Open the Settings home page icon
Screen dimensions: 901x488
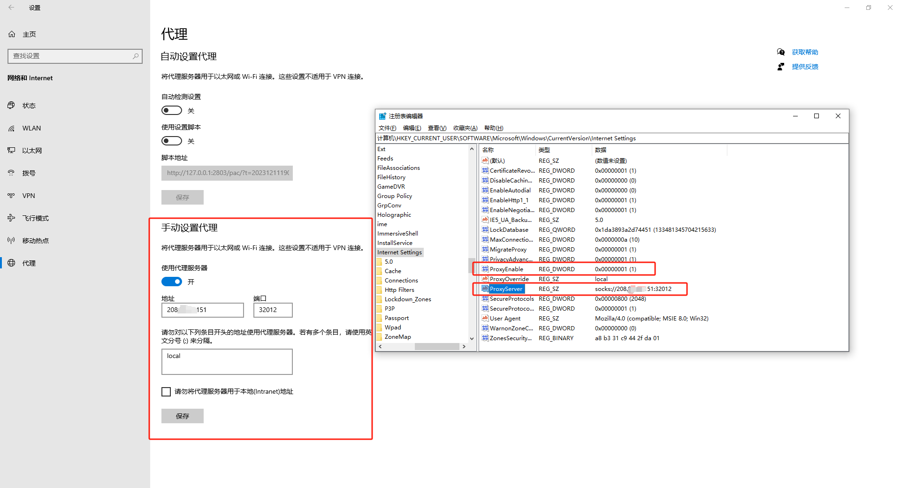tap(12, 34)
